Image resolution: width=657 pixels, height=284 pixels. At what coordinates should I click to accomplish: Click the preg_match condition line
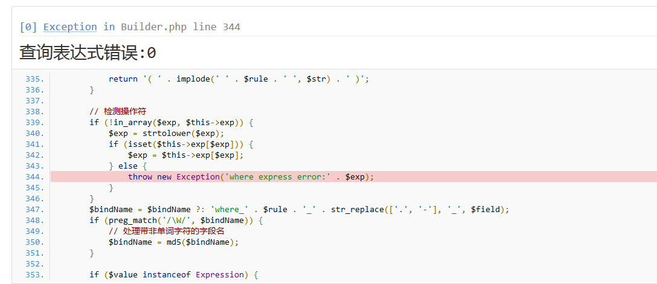pos(176,220)
